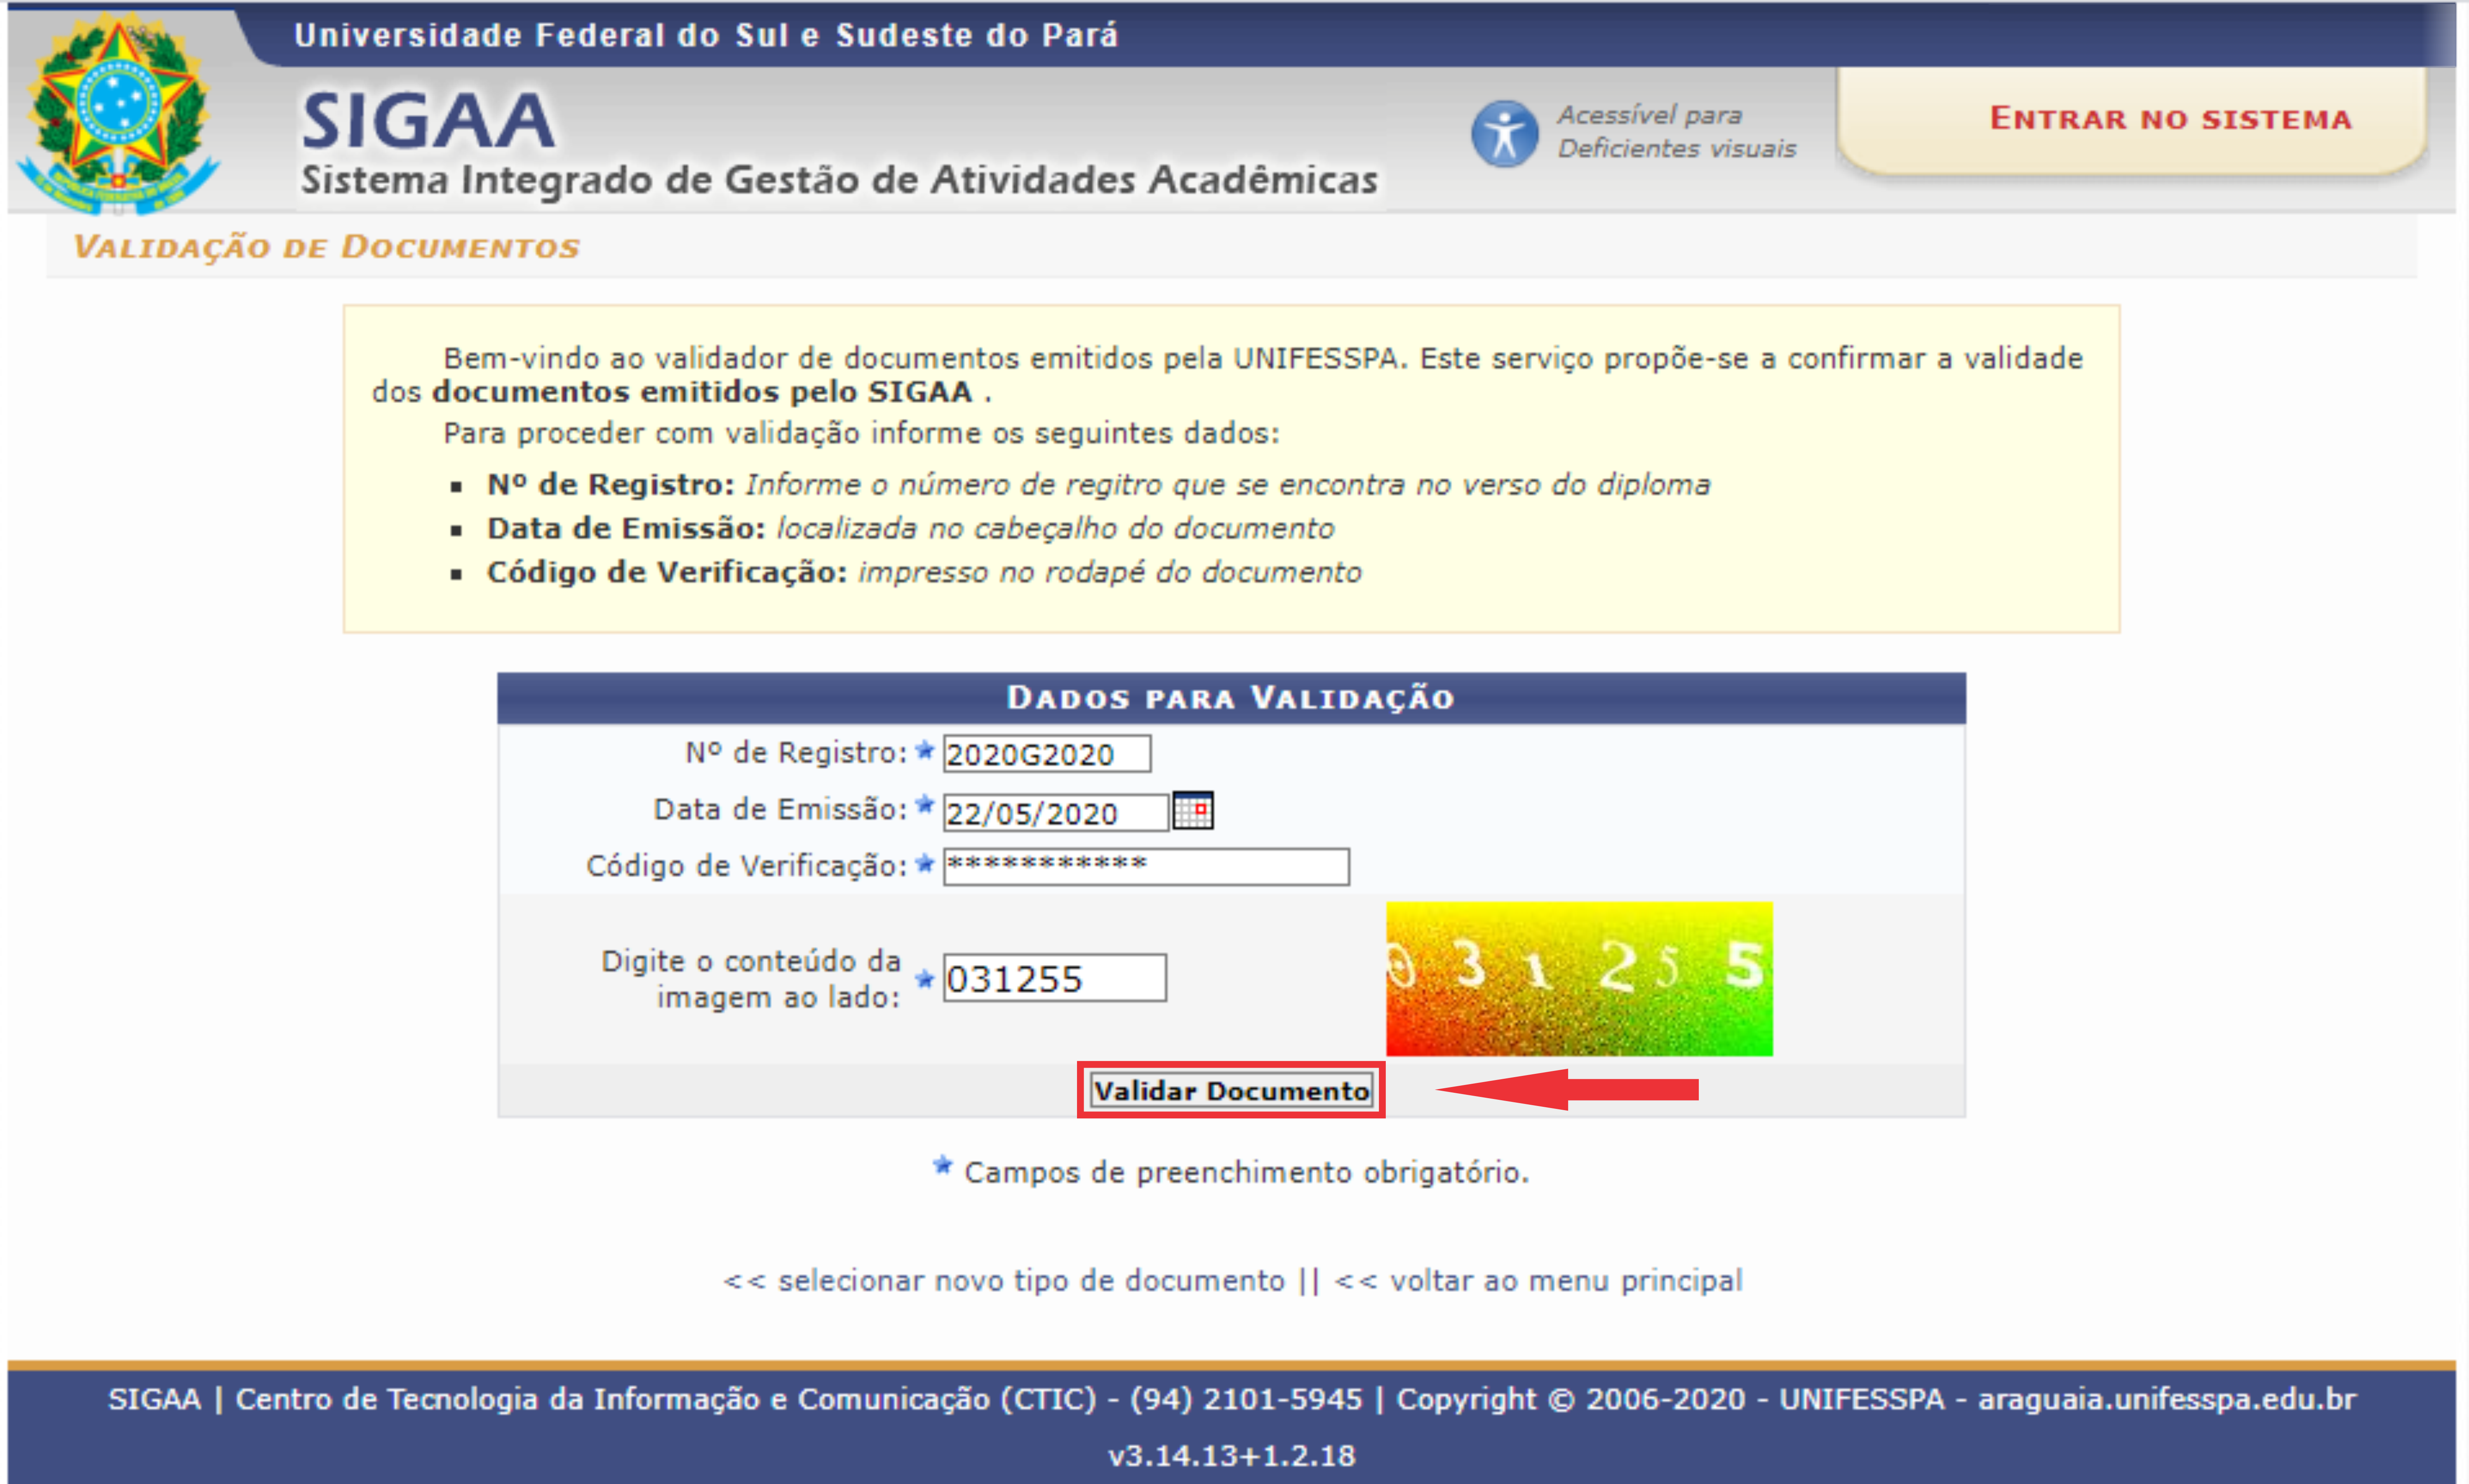Open the calendar picker next to Data de Emissão
The image size is (2469, 1484).
[x=1192, y=810]
